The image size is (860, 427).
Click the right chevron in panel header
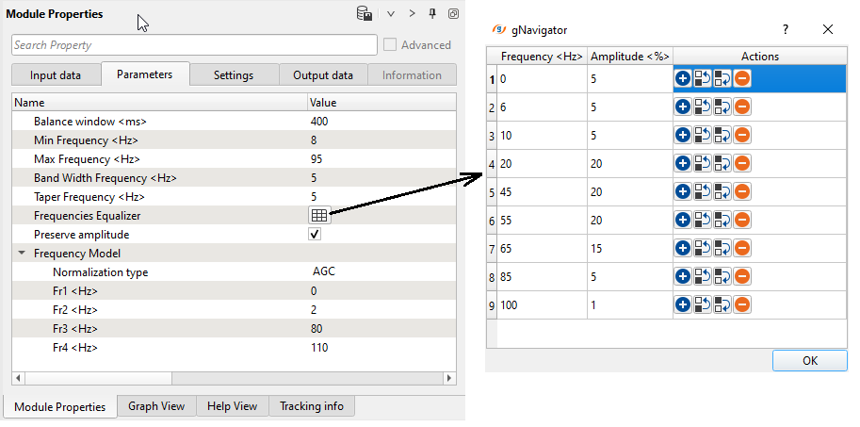click(x=412, y=14)
